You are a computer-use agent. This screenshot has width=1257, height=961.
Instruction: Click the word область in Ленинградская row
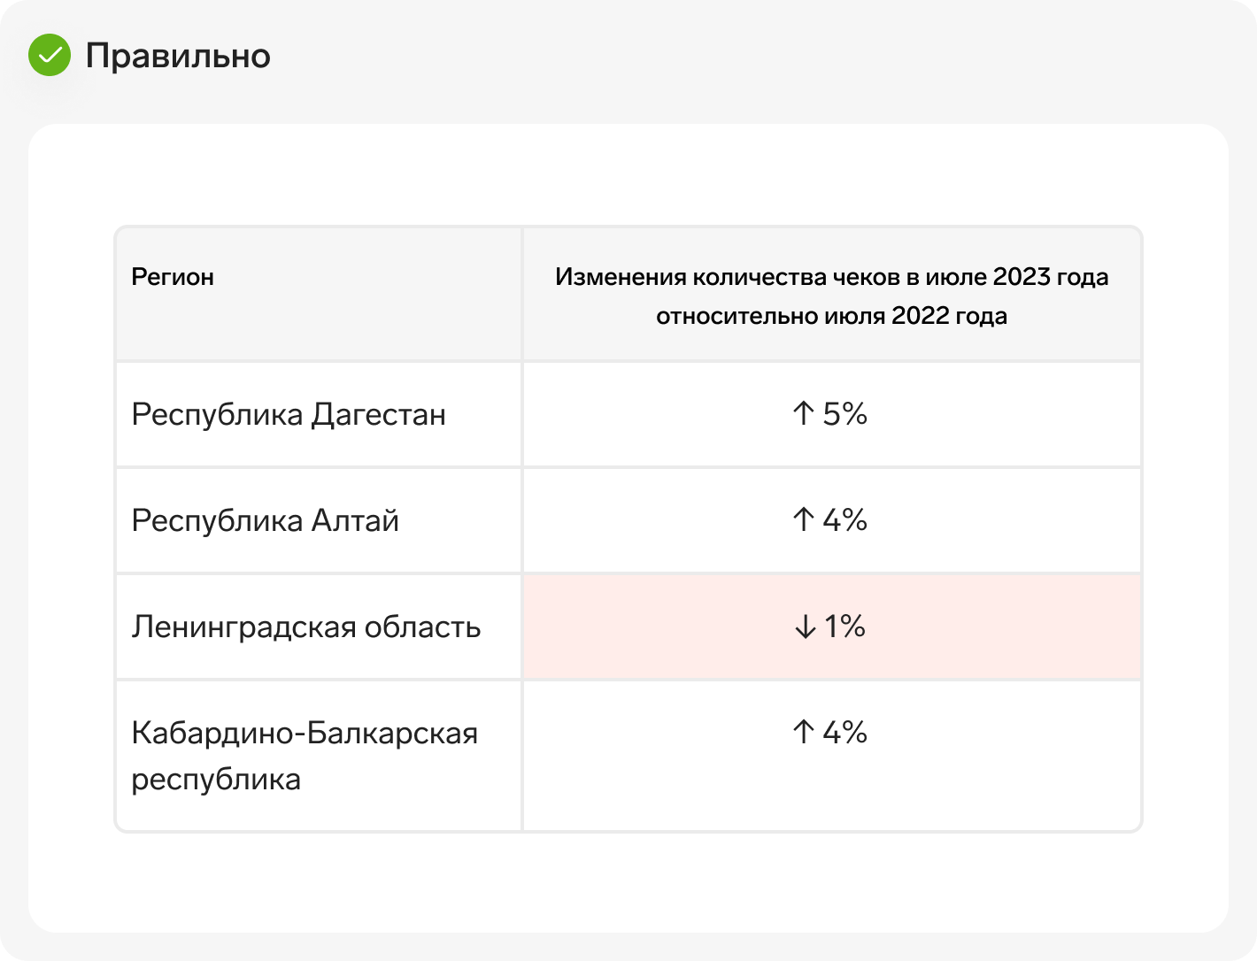tap(423, 627)
